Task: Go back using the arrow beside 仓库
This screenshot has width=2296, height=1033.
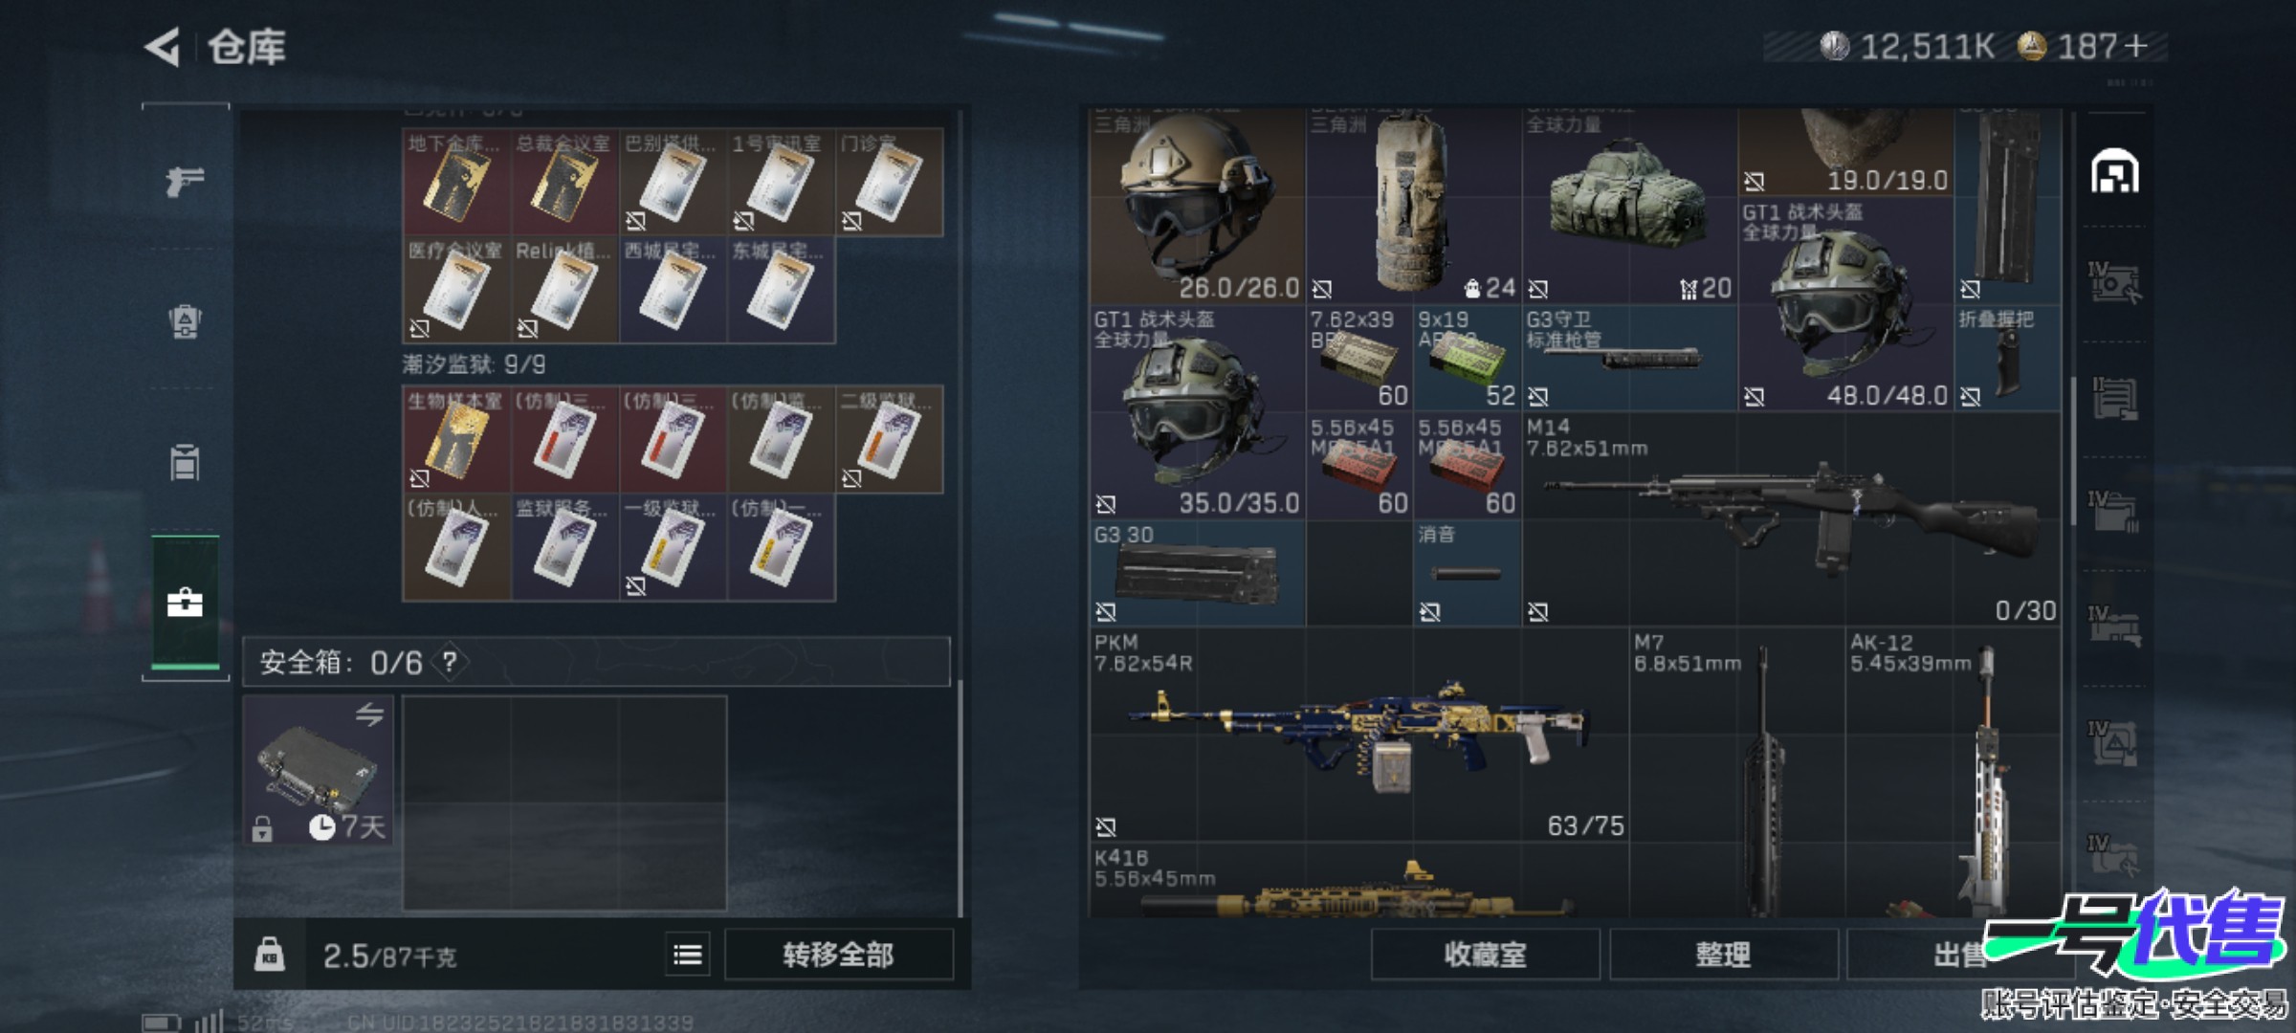Action: pyautogui.click(x=163, y=47)
